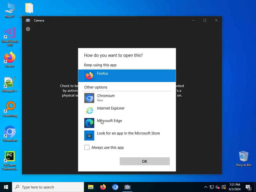The image size is (256, 192).
Task: Select the Recycle Bin icon
Action: pyautogui.click(x=243, y=158)
